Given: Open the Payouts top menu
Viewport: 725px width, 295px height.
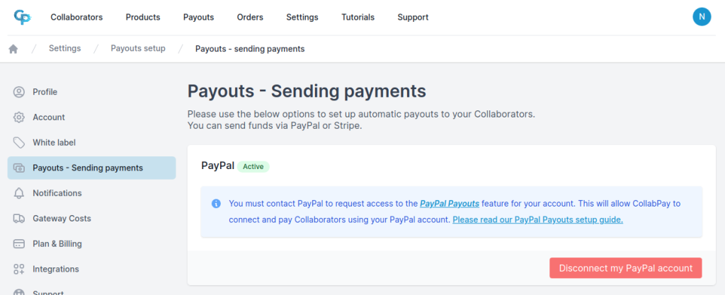Looking at the screenshot, I should 198,17.
